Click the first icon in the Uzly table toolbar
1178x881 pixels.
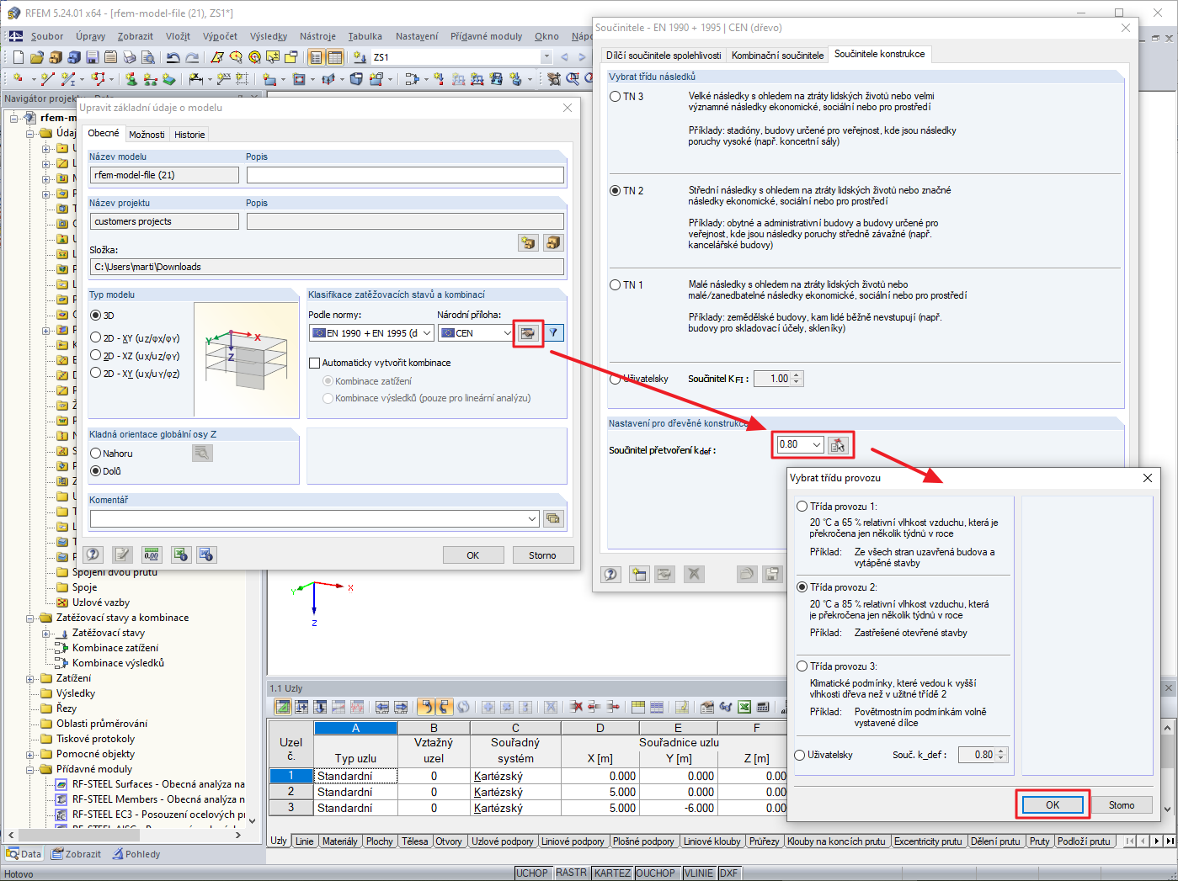pyautogui.click(x=283, y=707)
